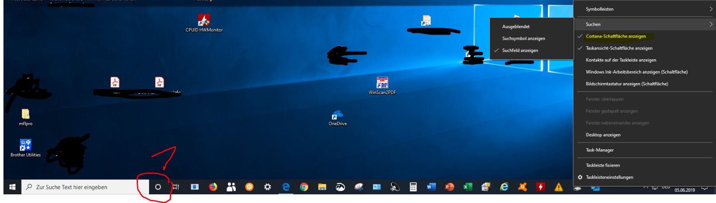Select the CPUID HWMonitor desktop shortcut
Screen dimensions: 716x203
tap(204, 23)
